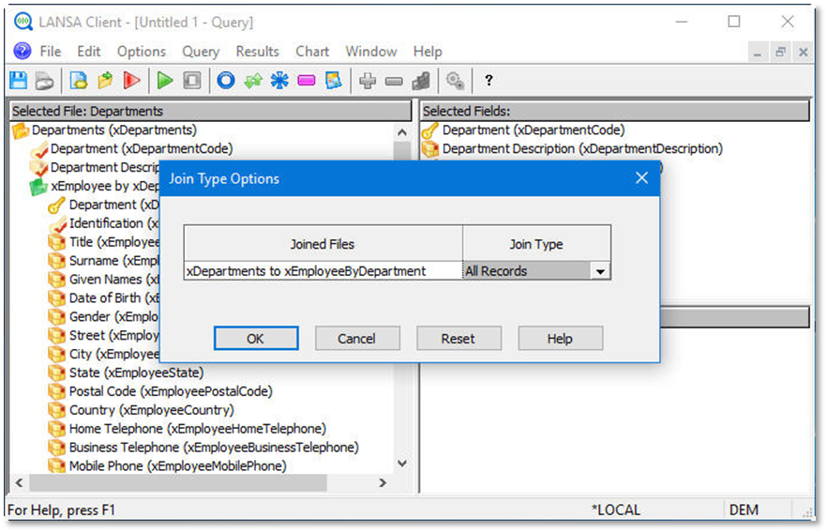Click *LOCAL in the status bar
This screenshot has height=532, width=827.
click(x=615, y=510)
